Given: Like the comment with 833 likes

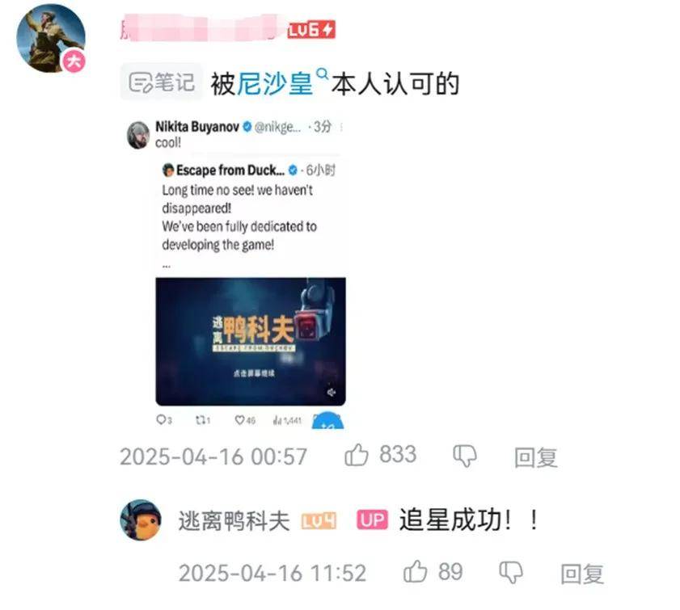Looking at the screenshot, I should point(357,456).
